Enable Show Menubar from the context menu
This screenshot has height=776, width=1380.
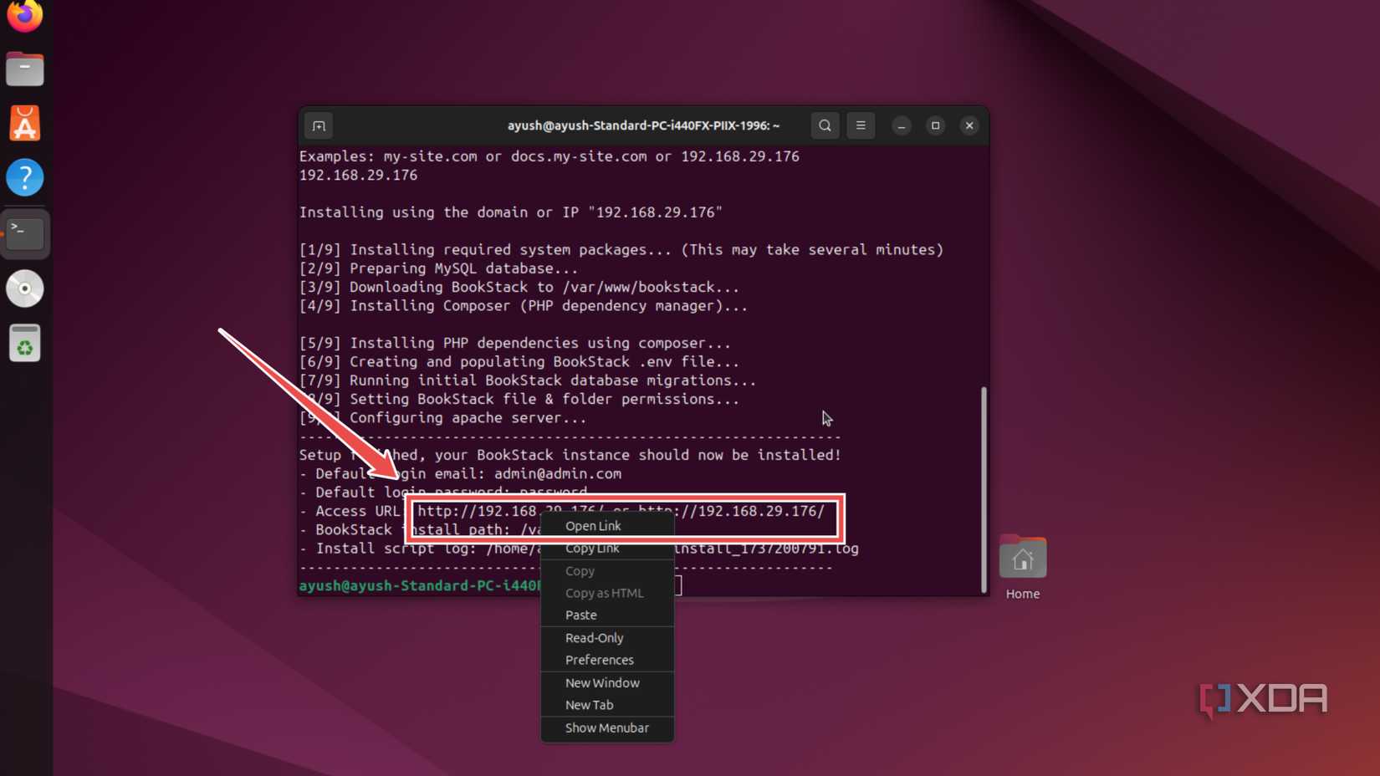coord(606,727)
